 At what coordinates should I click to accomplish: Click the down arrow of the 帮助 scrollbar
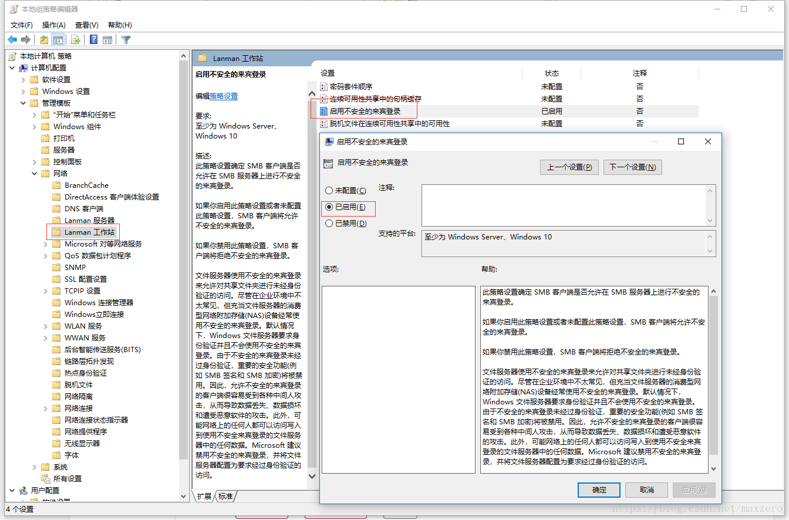713,468
